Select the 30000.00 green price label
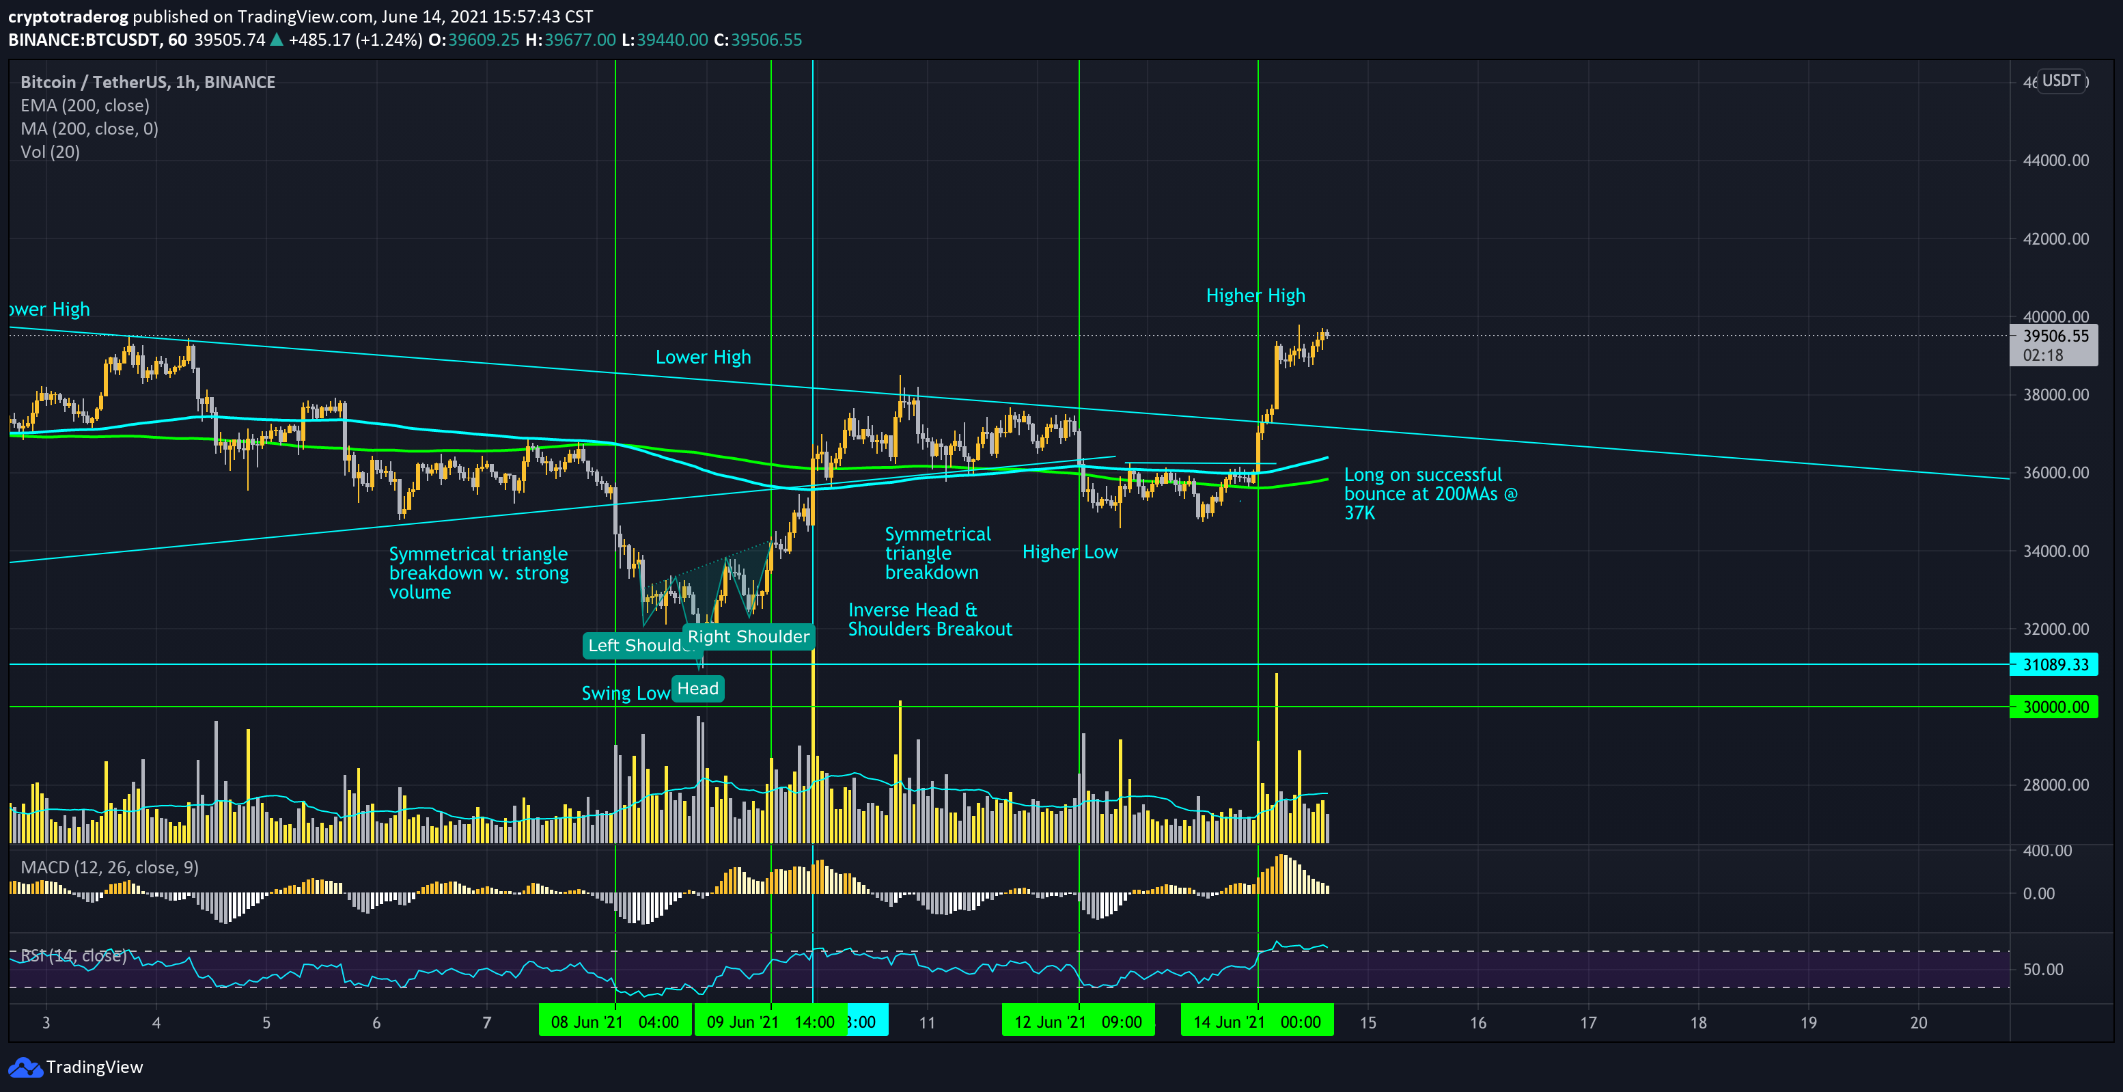 2055,707
